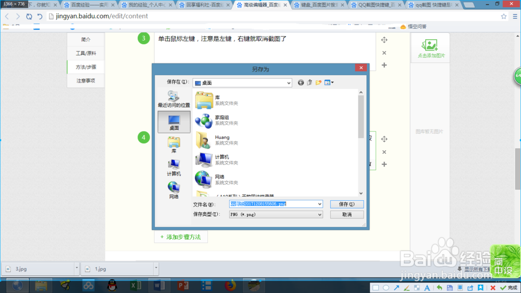
Task: Open the 1.jpg download item menu arrow
Action: click(x=155, y=268)
